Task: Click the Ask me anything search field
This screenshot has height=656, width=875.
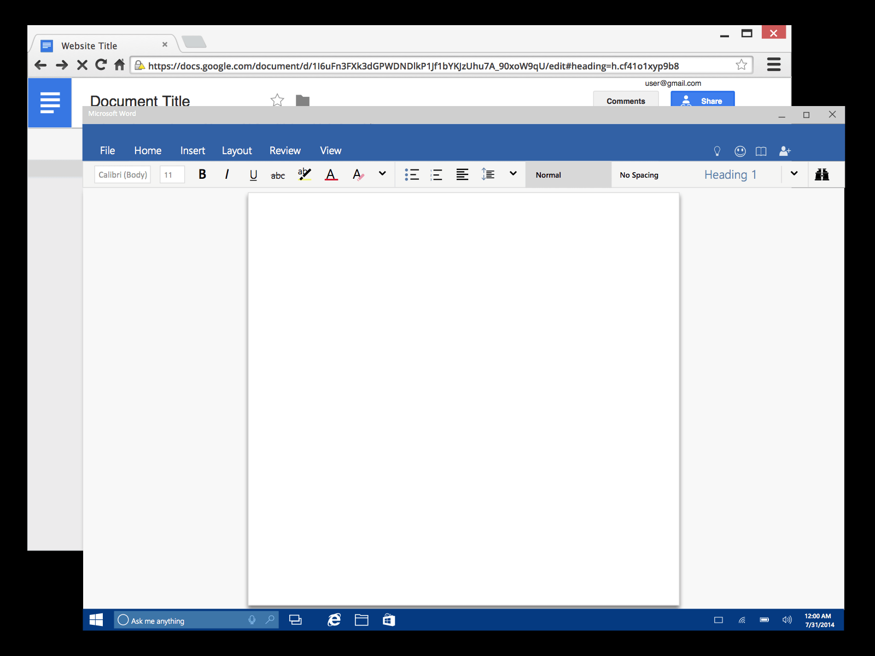Action: pos(186,620)
